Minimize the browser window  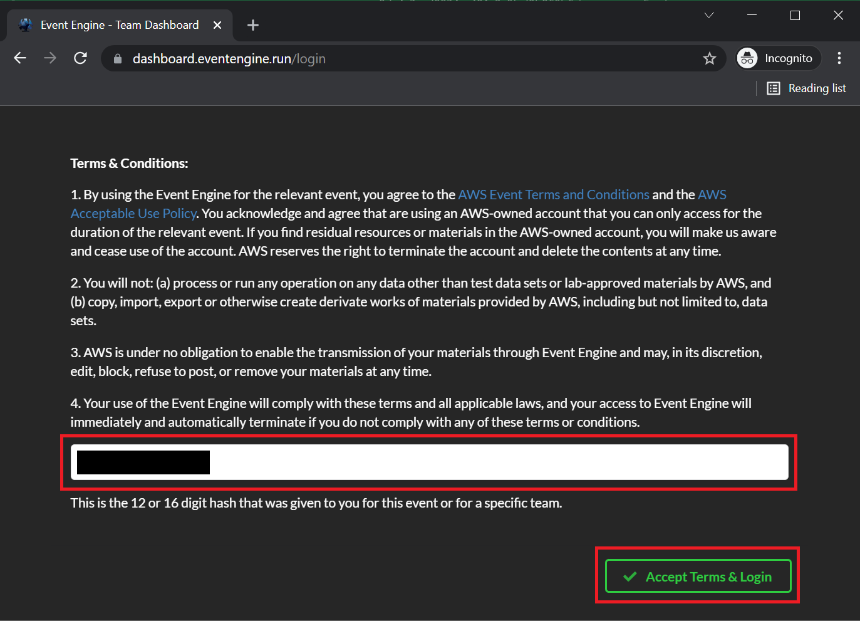[752, 16]
